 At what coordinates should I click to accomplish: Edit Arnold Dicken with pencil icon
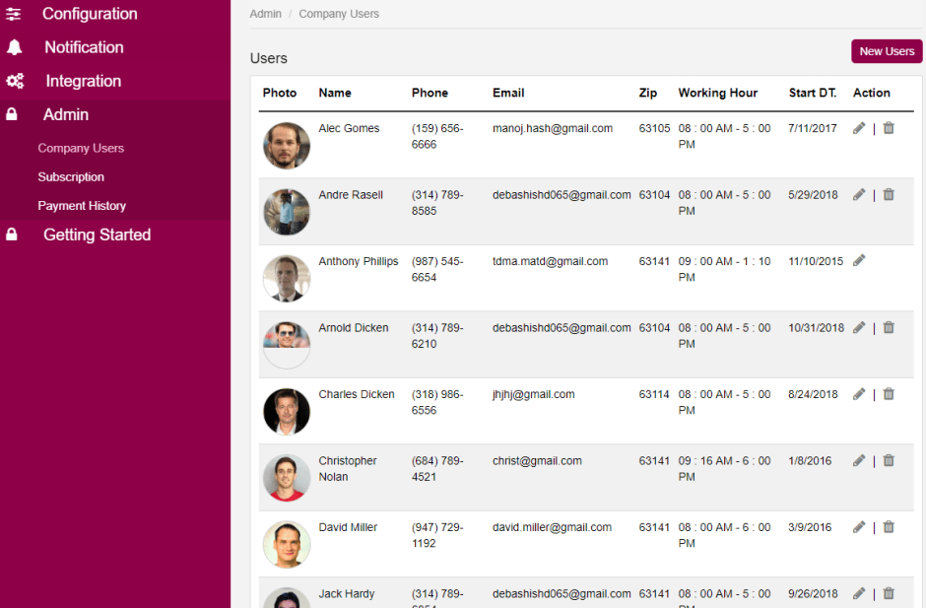pyautogui.click(x=859, y=328)
